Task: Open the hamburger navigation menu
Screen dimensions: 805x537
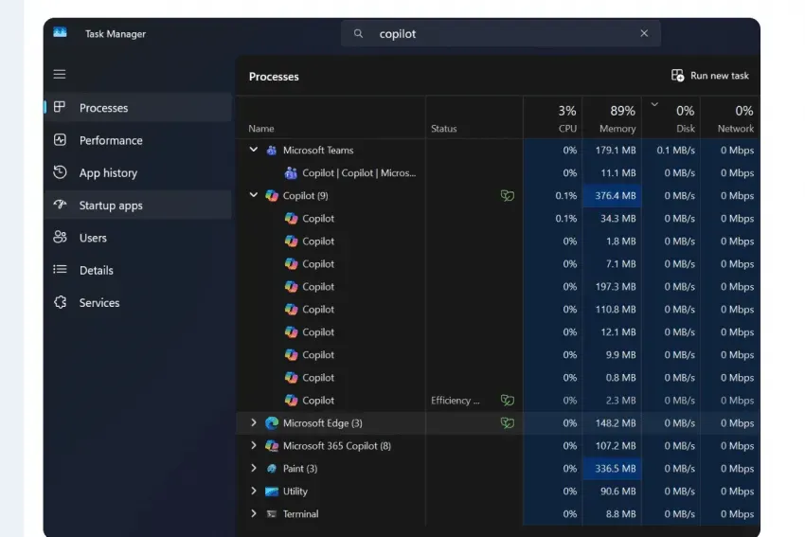Action: point(60,74)
